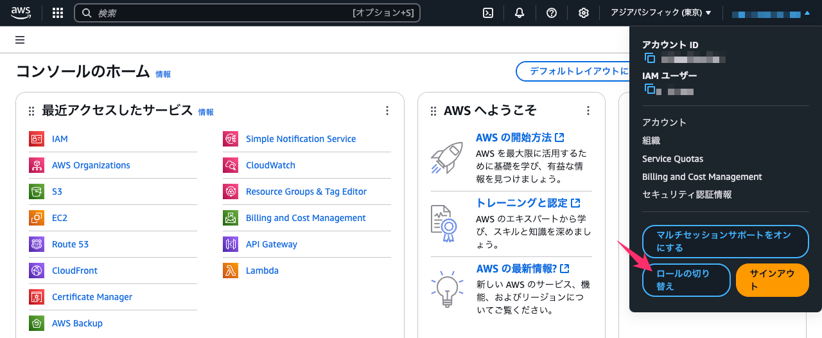This screenshot has width=822, height=338.
Task: Click 情報 link next to コンソールのホーム
Action: [163, 75]
